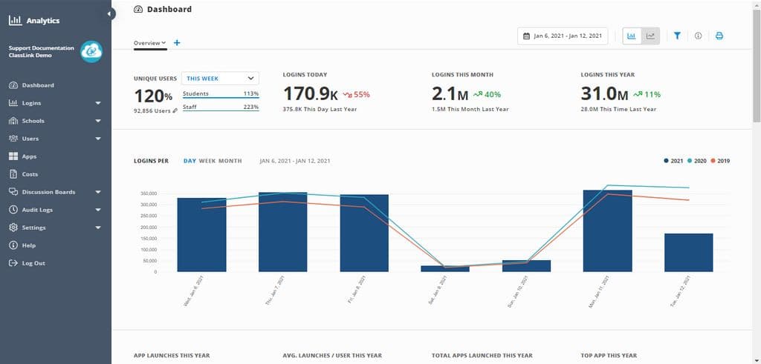Click the filter funnel icon
The height and width of the screenshot is (364, 761).
pos(677,36)
